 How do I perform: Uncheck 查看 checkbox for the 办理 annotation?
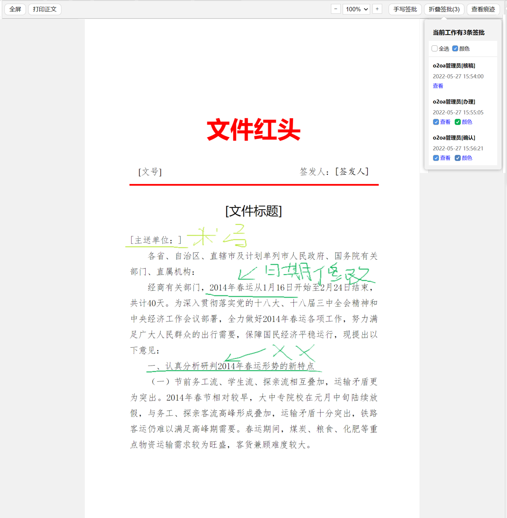pyautogui.click(x=436, y=122)
